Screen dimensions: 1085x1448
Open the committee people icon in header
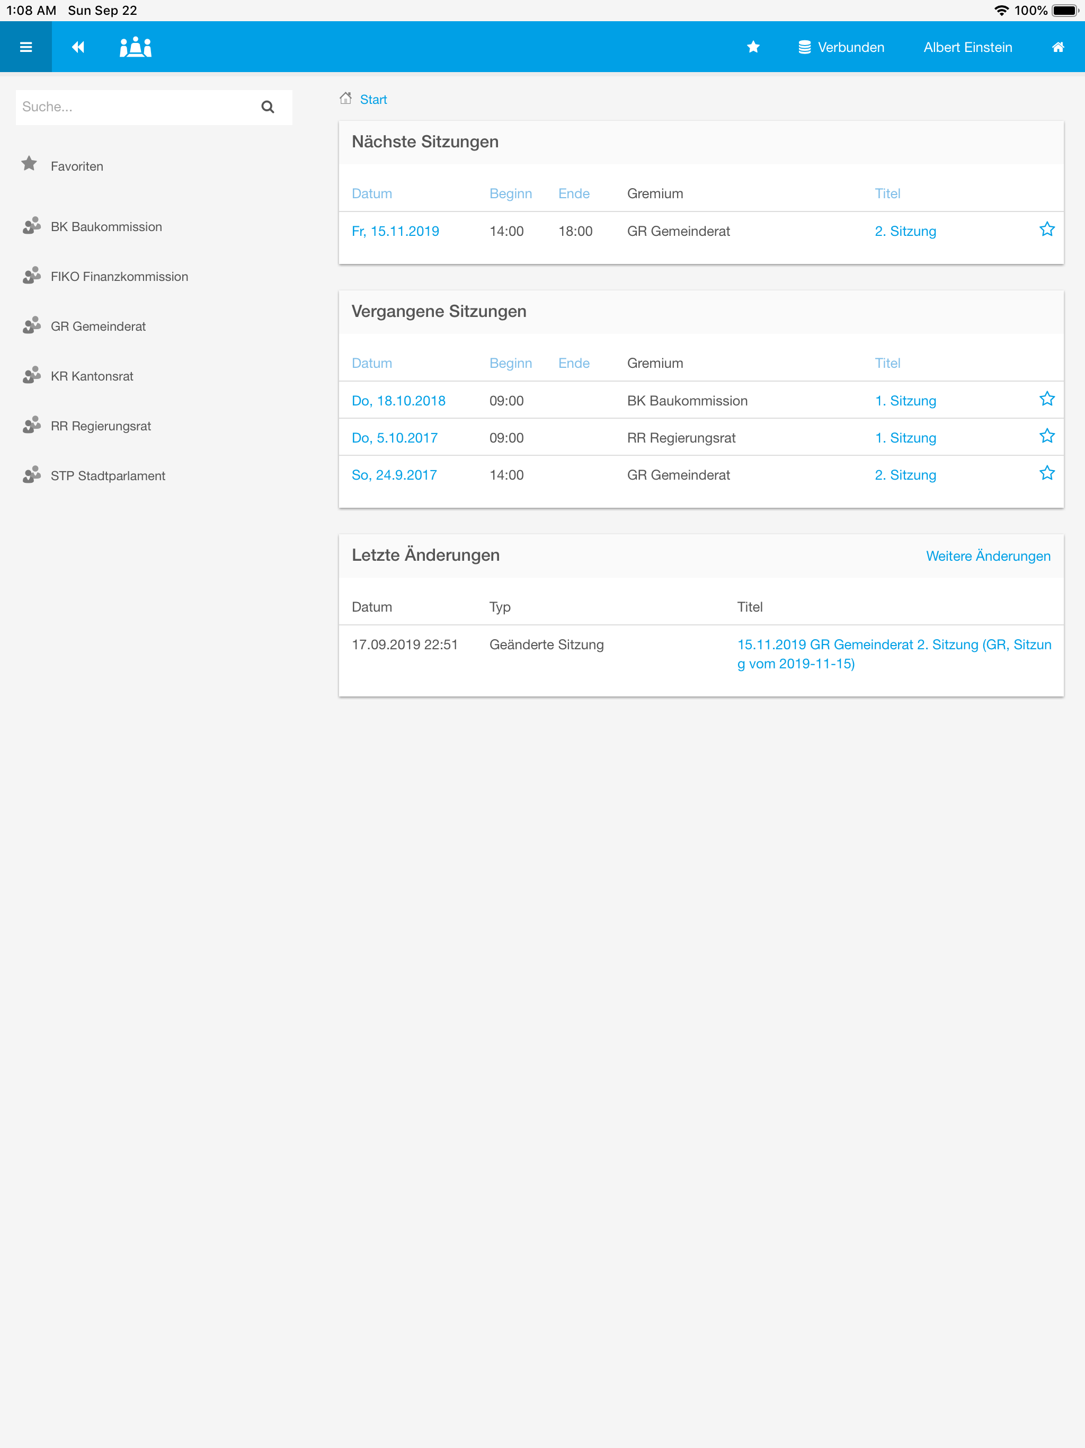pyautogui.click(x=136, y=47)
